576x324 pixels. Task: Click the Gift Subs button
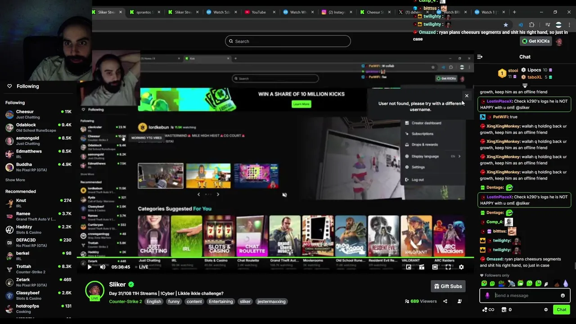coord(448,286)
